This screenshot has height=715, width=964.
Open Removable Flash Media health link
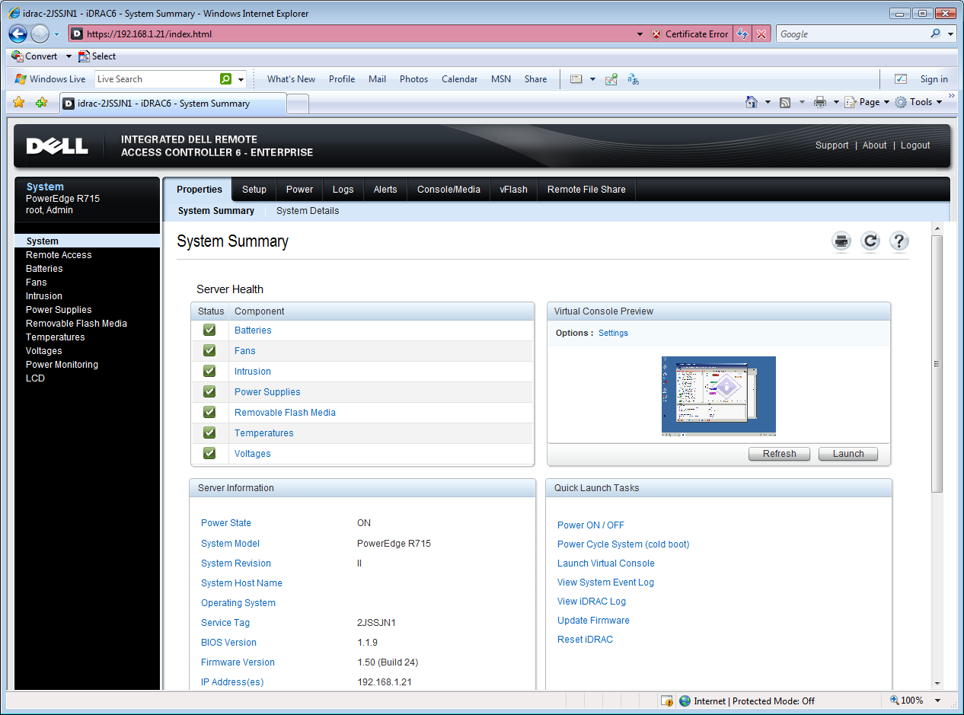285,413
